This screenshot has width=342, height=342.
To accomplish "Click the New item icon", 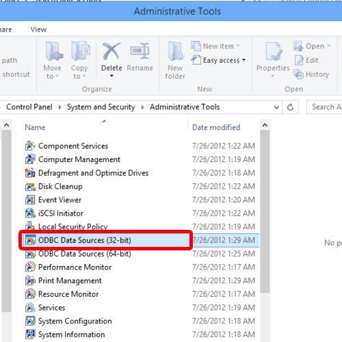I will [196, 46].
